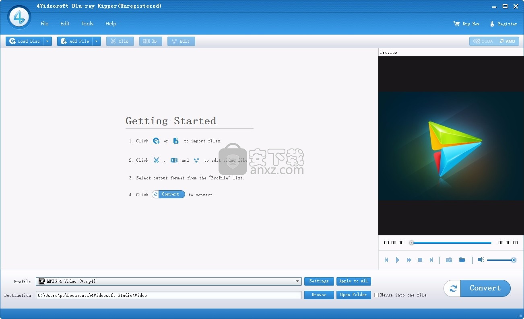Expand the Load Disc dropdown arrow
This screenshot has width=524, height=319.
click(48, 41)
